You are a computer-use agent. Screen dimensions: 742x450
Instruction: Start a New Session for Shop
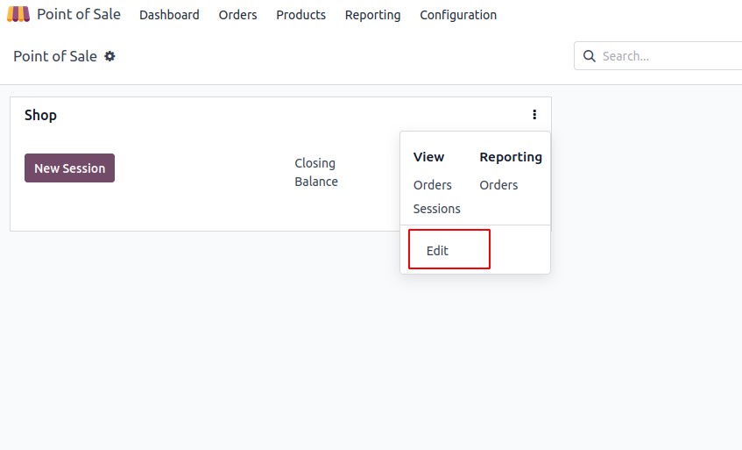pyautogui.click(x=69, y=168)
